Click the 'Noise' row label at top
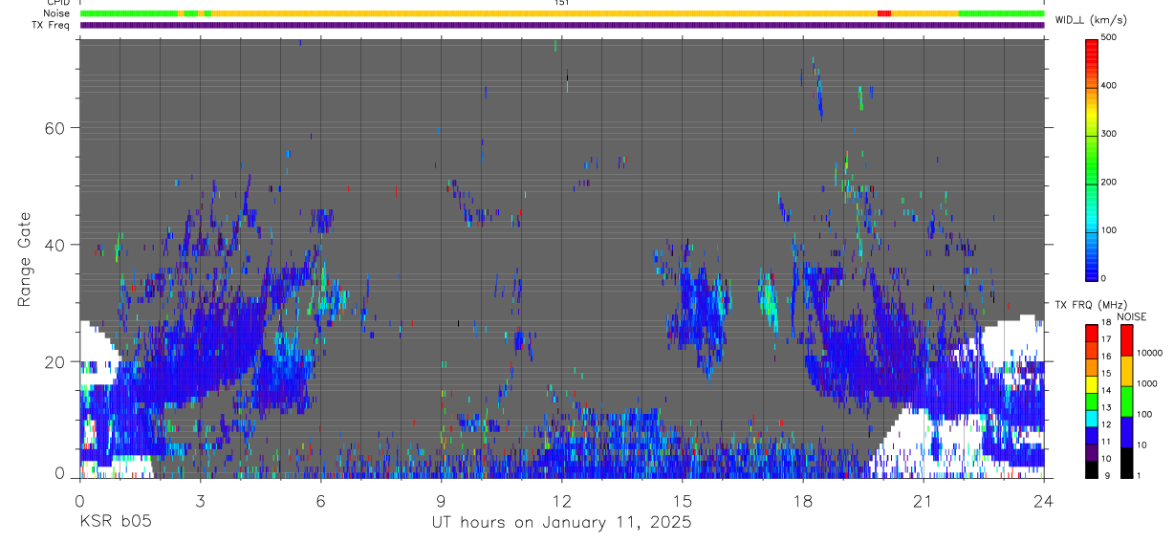 click(58, 13)
